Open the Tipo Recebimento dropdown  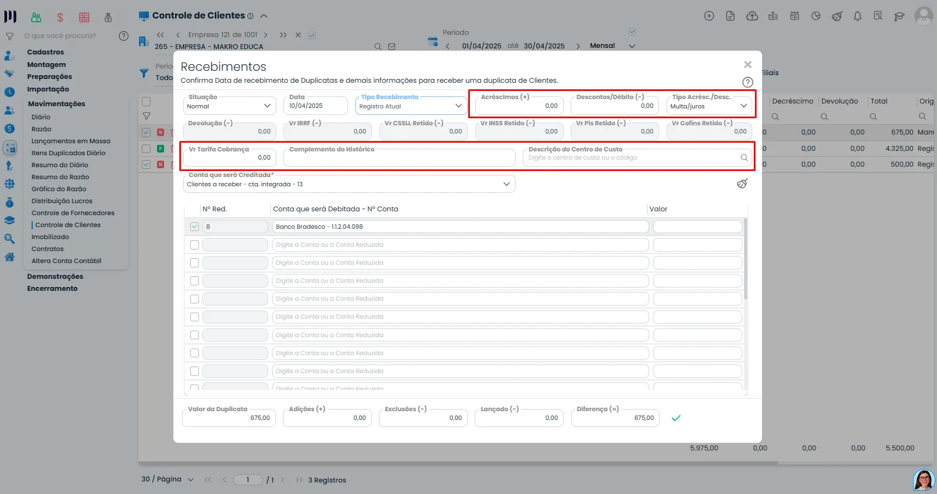click(x=411, y=106)
